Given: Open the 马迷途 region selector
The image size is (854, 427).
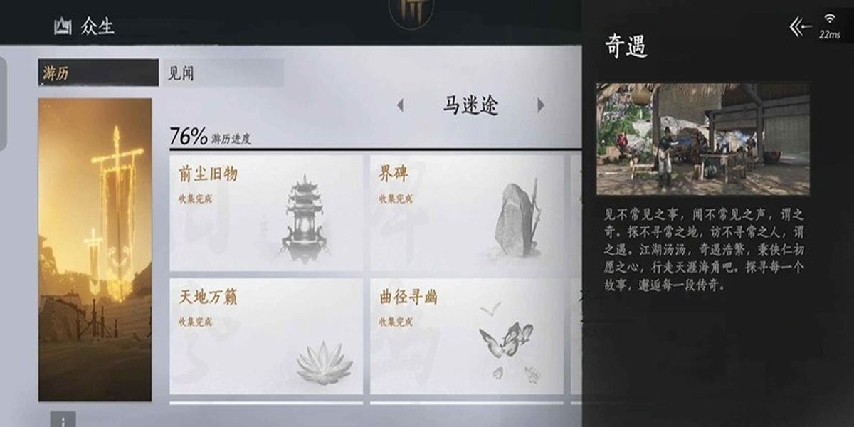Looking at the screenshot, I should 470,105.
